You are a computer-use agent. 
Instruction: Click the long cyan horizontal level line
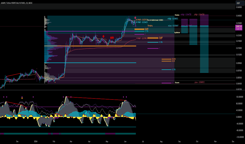[90, 63]
